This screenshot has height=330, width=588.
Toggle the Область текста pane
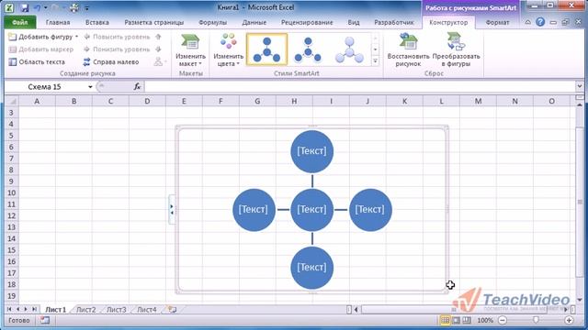(x=37, y=61)
